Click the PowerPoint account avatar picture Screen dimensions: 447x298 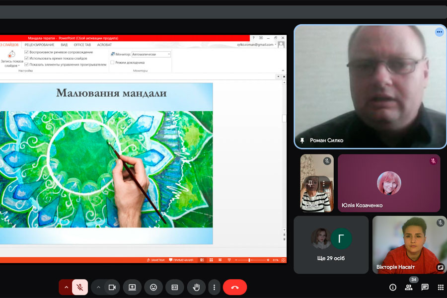281,45
